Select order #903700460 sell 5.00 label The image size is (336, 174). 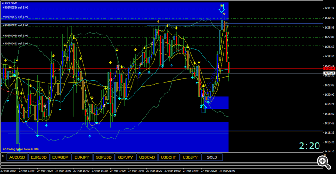15,35
